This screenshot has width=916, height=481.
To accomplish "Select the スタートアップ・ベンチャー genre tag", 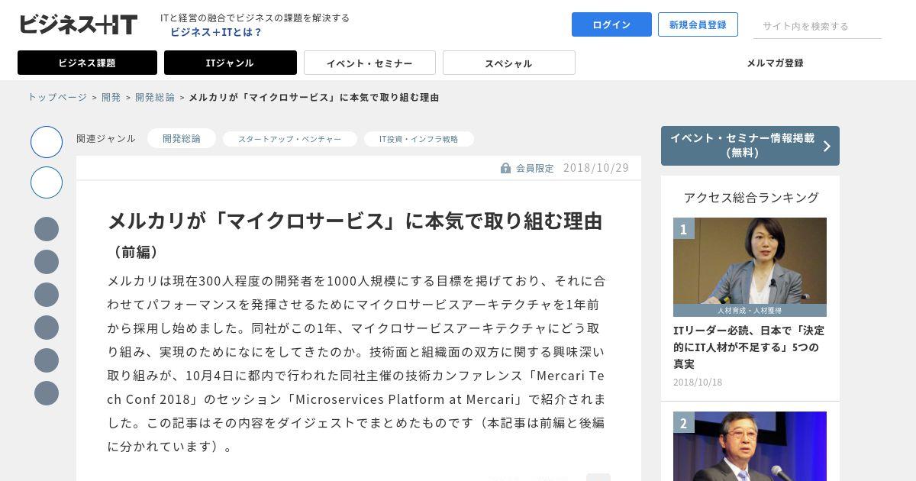I will [x=289, y=139].
